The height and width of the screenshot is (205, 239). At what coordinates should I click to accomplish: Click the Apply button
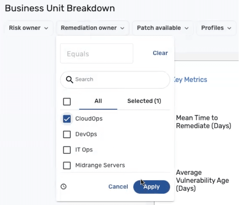[152, 187]
